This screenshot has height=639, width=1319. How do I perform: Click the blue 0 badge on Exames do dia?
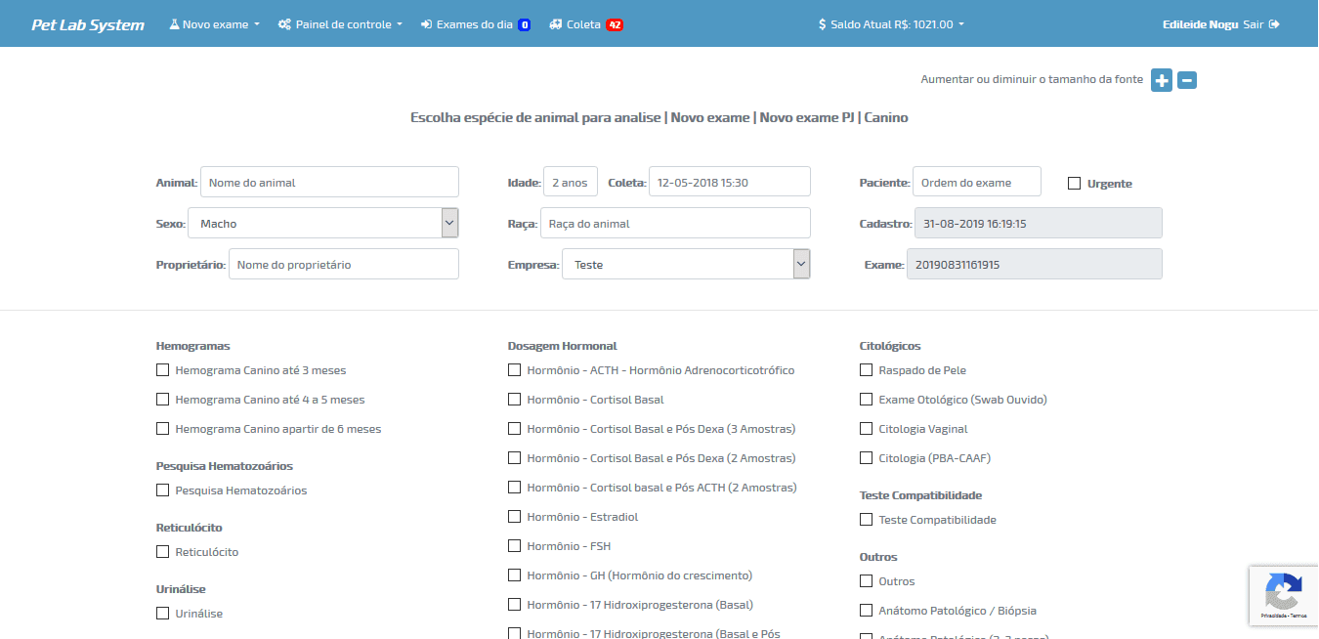click(x=524, y=25)
